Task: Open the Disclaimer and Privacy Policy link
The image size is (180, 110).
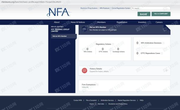Action: pyautogui.click(x=118, y=104)
